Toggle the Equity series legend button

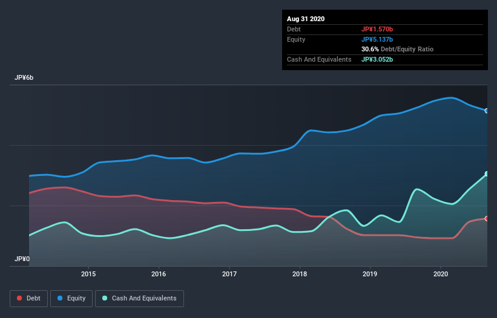[x=71, y=299]
